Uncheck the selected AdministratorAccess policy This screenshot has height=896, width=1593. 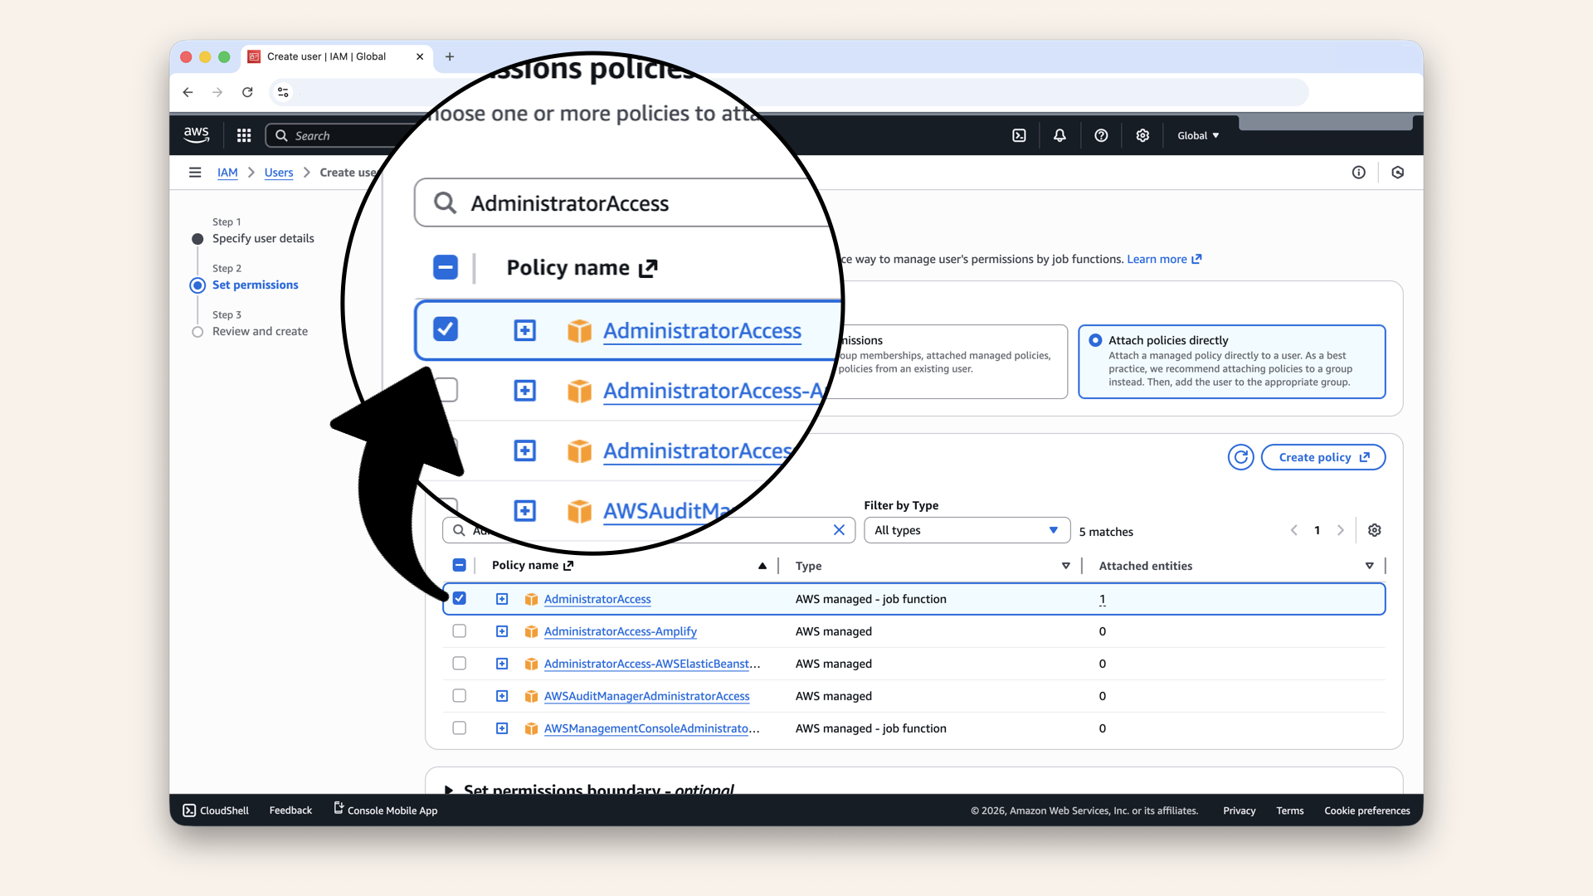point(459,598)
